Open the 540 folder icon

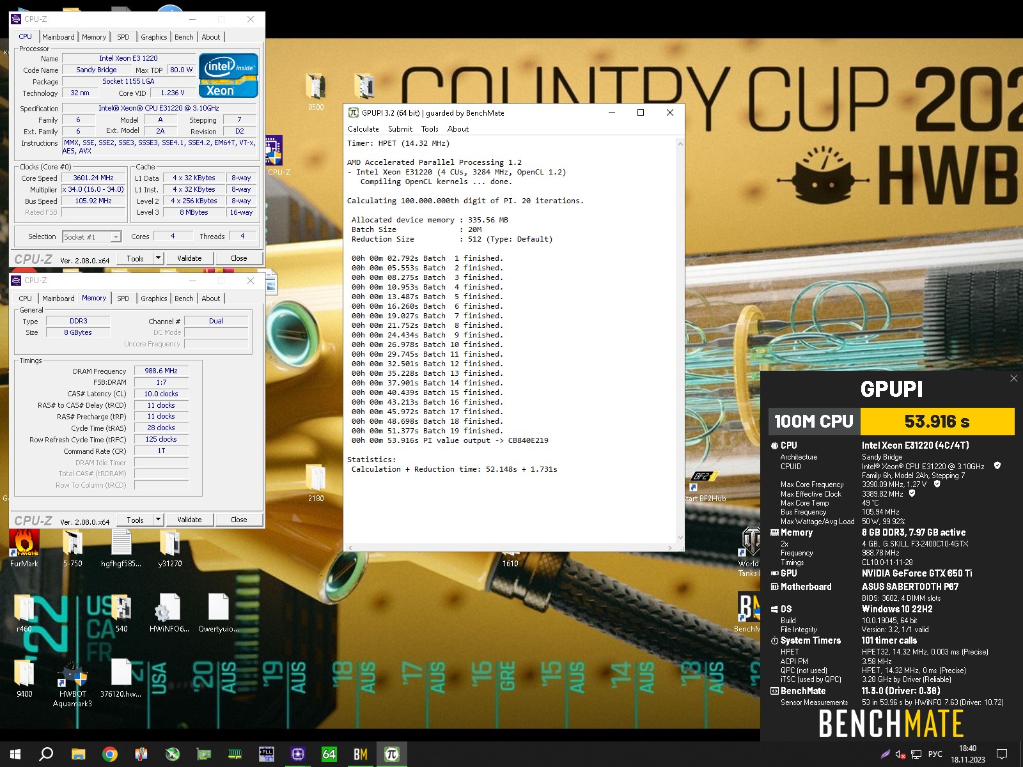point(121,614)
